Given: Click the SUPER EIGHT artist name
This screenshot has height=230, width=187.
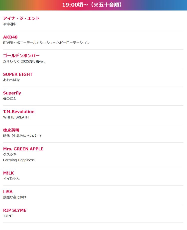Looking at the screenshot, I should click(x=18, y=74).
